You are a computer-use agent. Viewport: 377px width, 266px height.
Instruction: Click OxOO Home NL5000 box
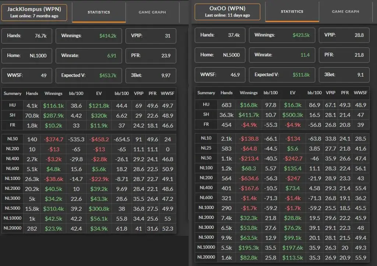(220, 55)
